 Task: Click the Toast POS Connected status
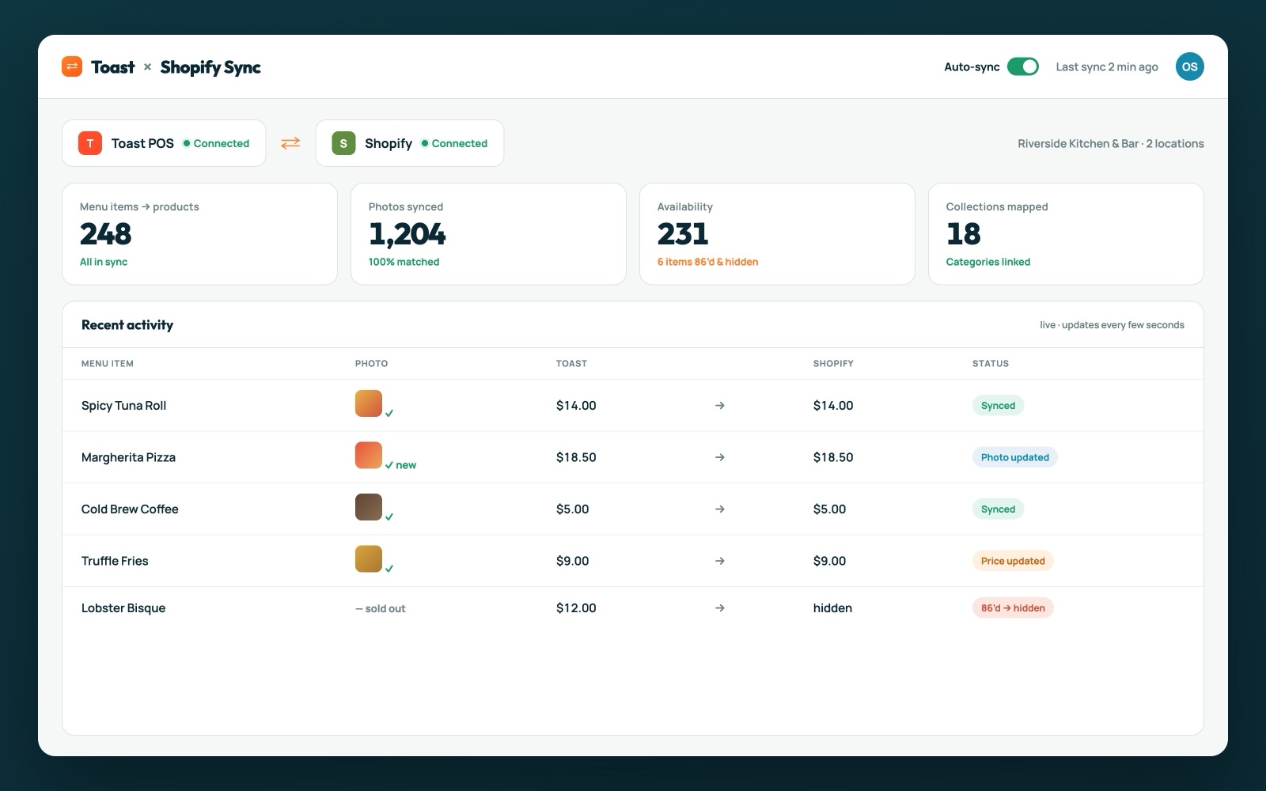click(x=216, y=143)
